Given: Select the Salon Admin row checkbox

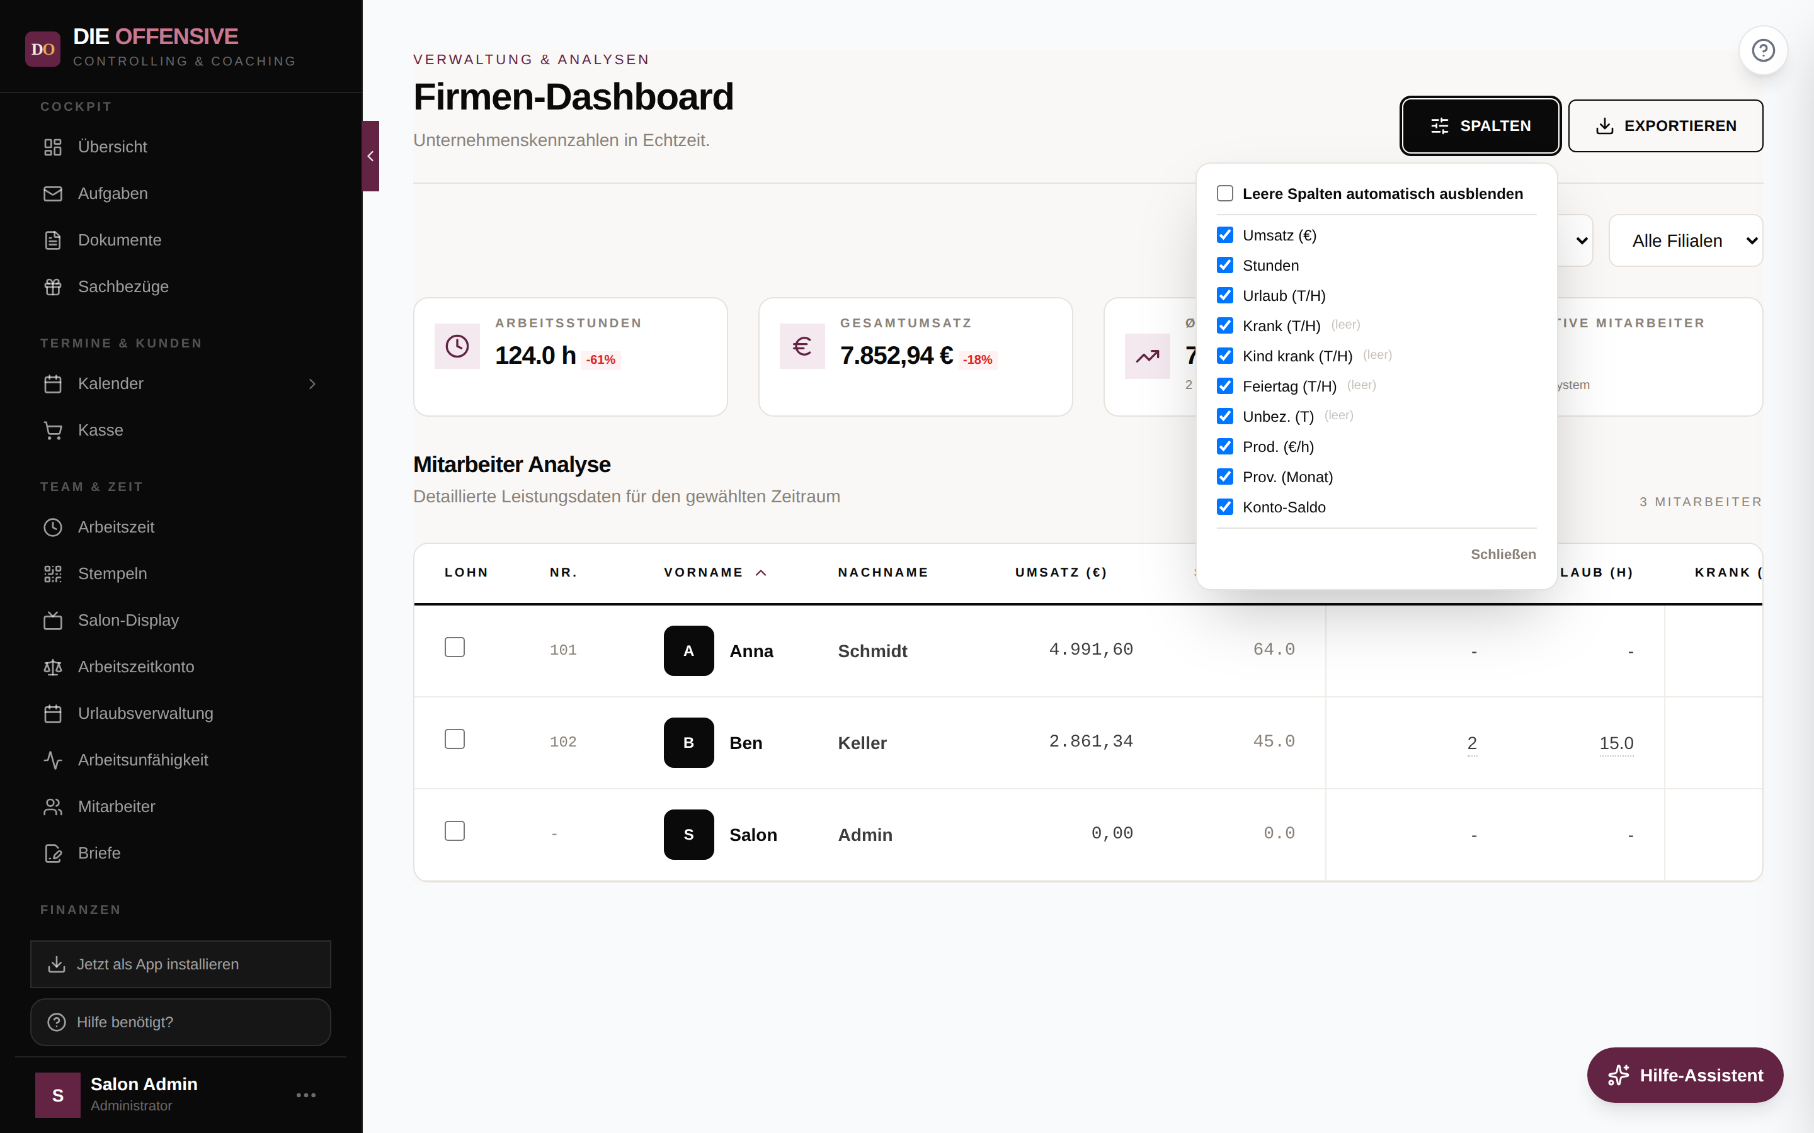Looking at the screenshot, I should click(x=454, y=831).
